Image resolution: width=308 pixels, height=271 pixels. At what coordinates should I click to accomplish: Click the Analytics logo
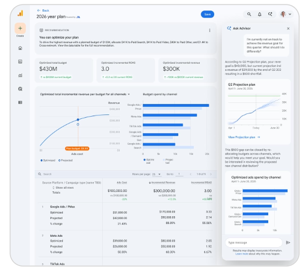tap(20, 13)
